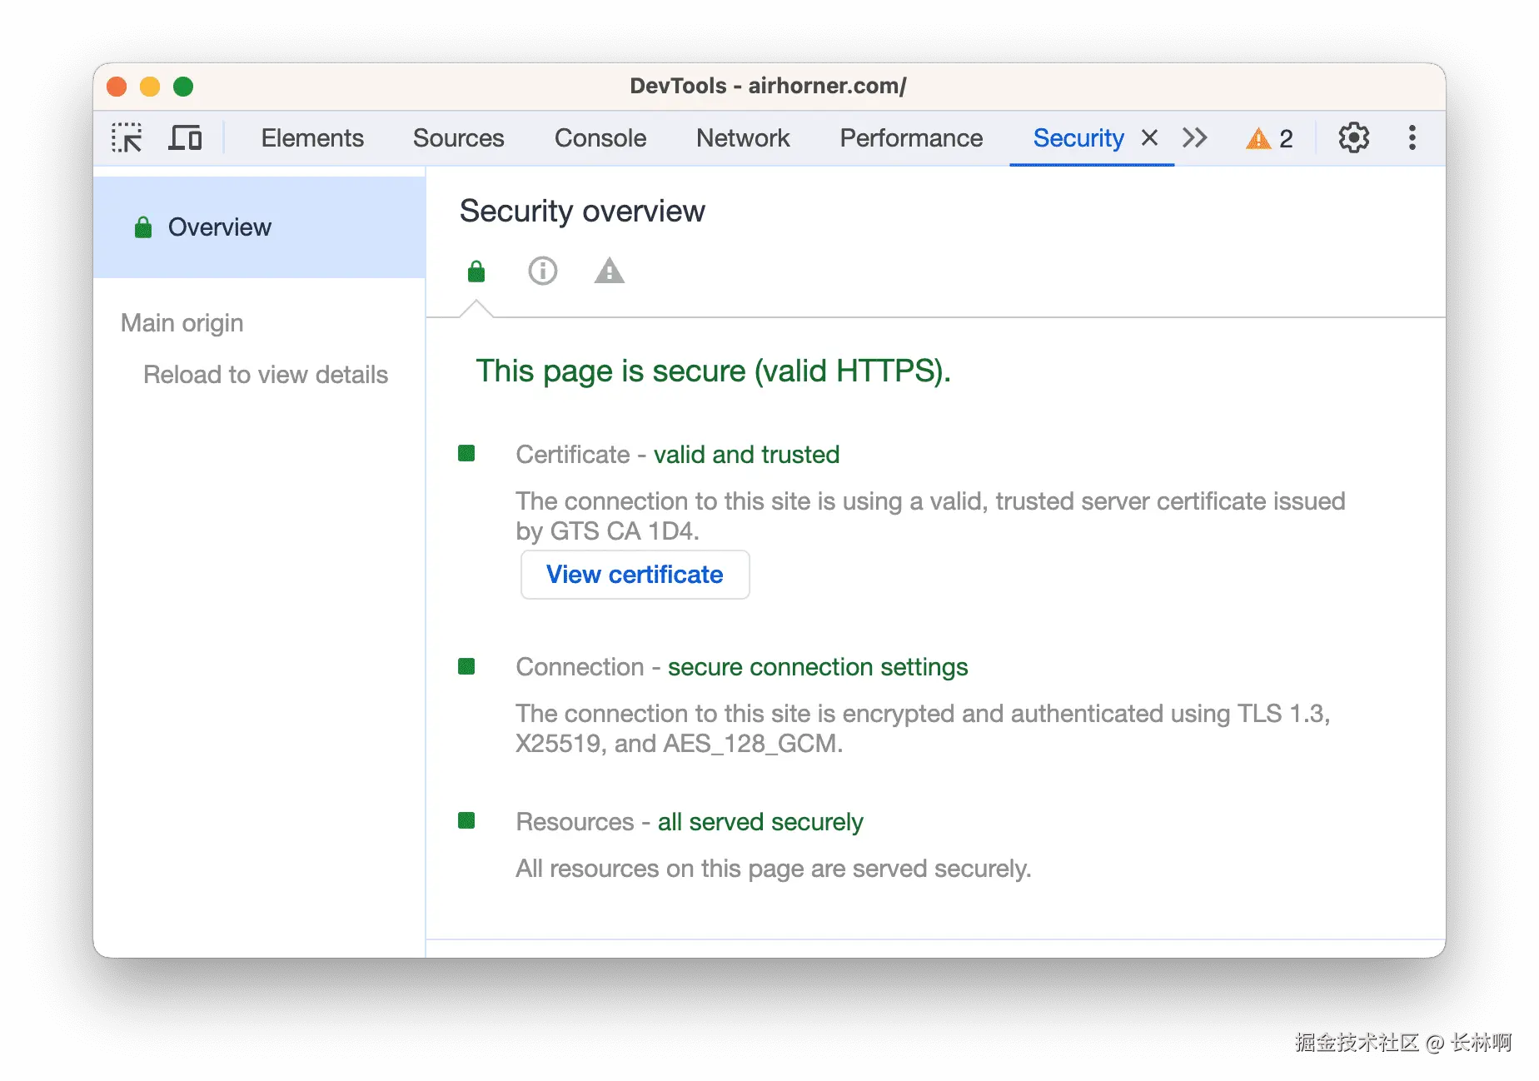Click the orange warning issues counter

pos(1269,138)
